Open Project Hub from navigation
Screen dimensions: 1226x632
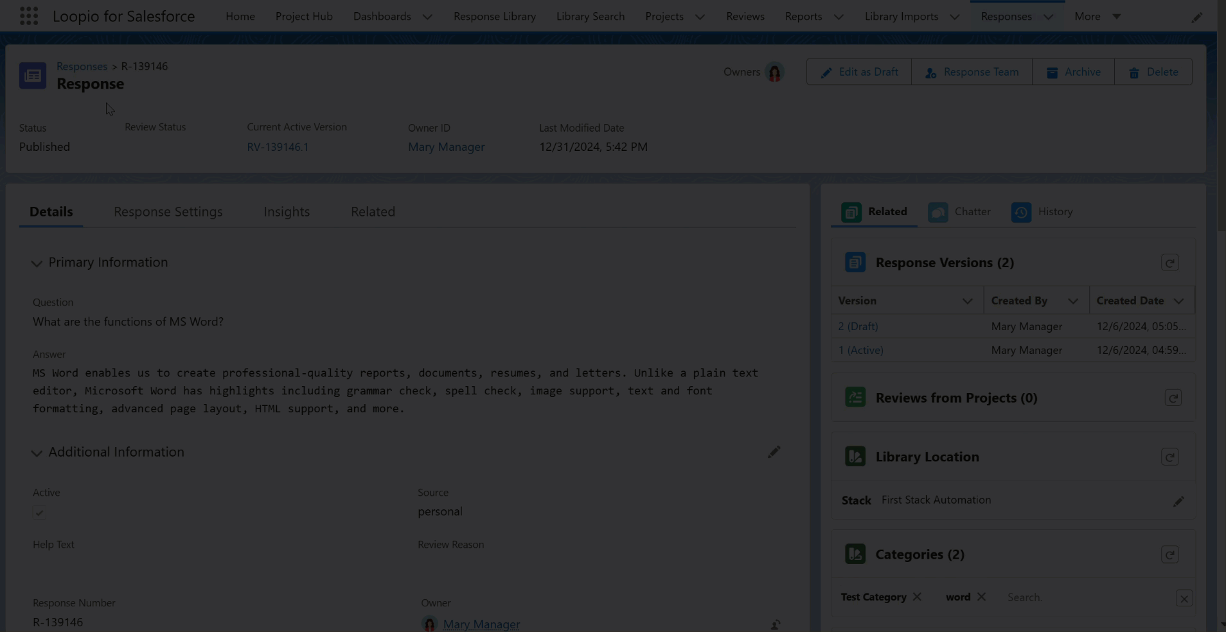point(304,16)
